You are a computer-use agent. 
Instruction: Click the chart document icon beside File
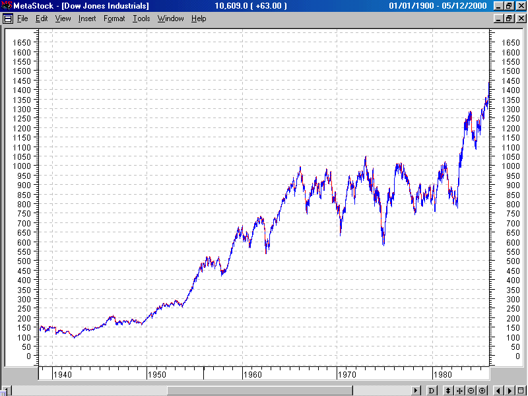tap(8, 18)
